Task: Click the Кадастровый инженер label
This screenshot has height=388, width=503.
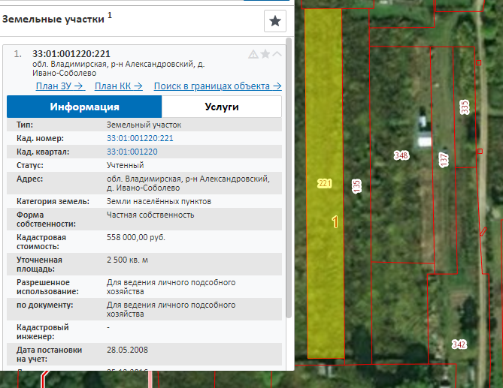Action: point(43,332)
